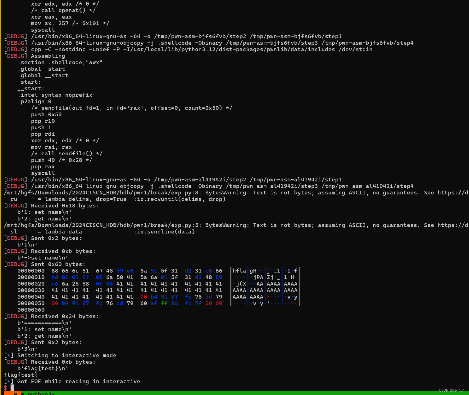
Task: Click the 'mov rsi, rax' instruction
Action: point(51,147)
